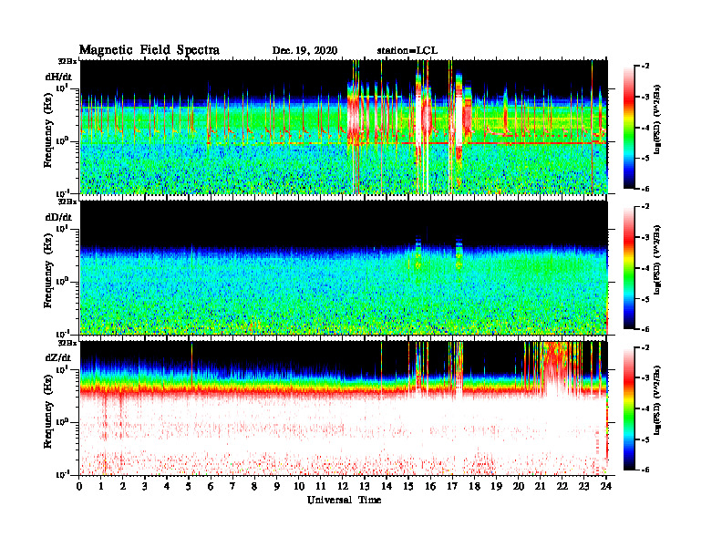Click the "32Hz" tick label of dD/dt panel
The image size is (722, 558).
pyautogui.click(x=67, y=201)
